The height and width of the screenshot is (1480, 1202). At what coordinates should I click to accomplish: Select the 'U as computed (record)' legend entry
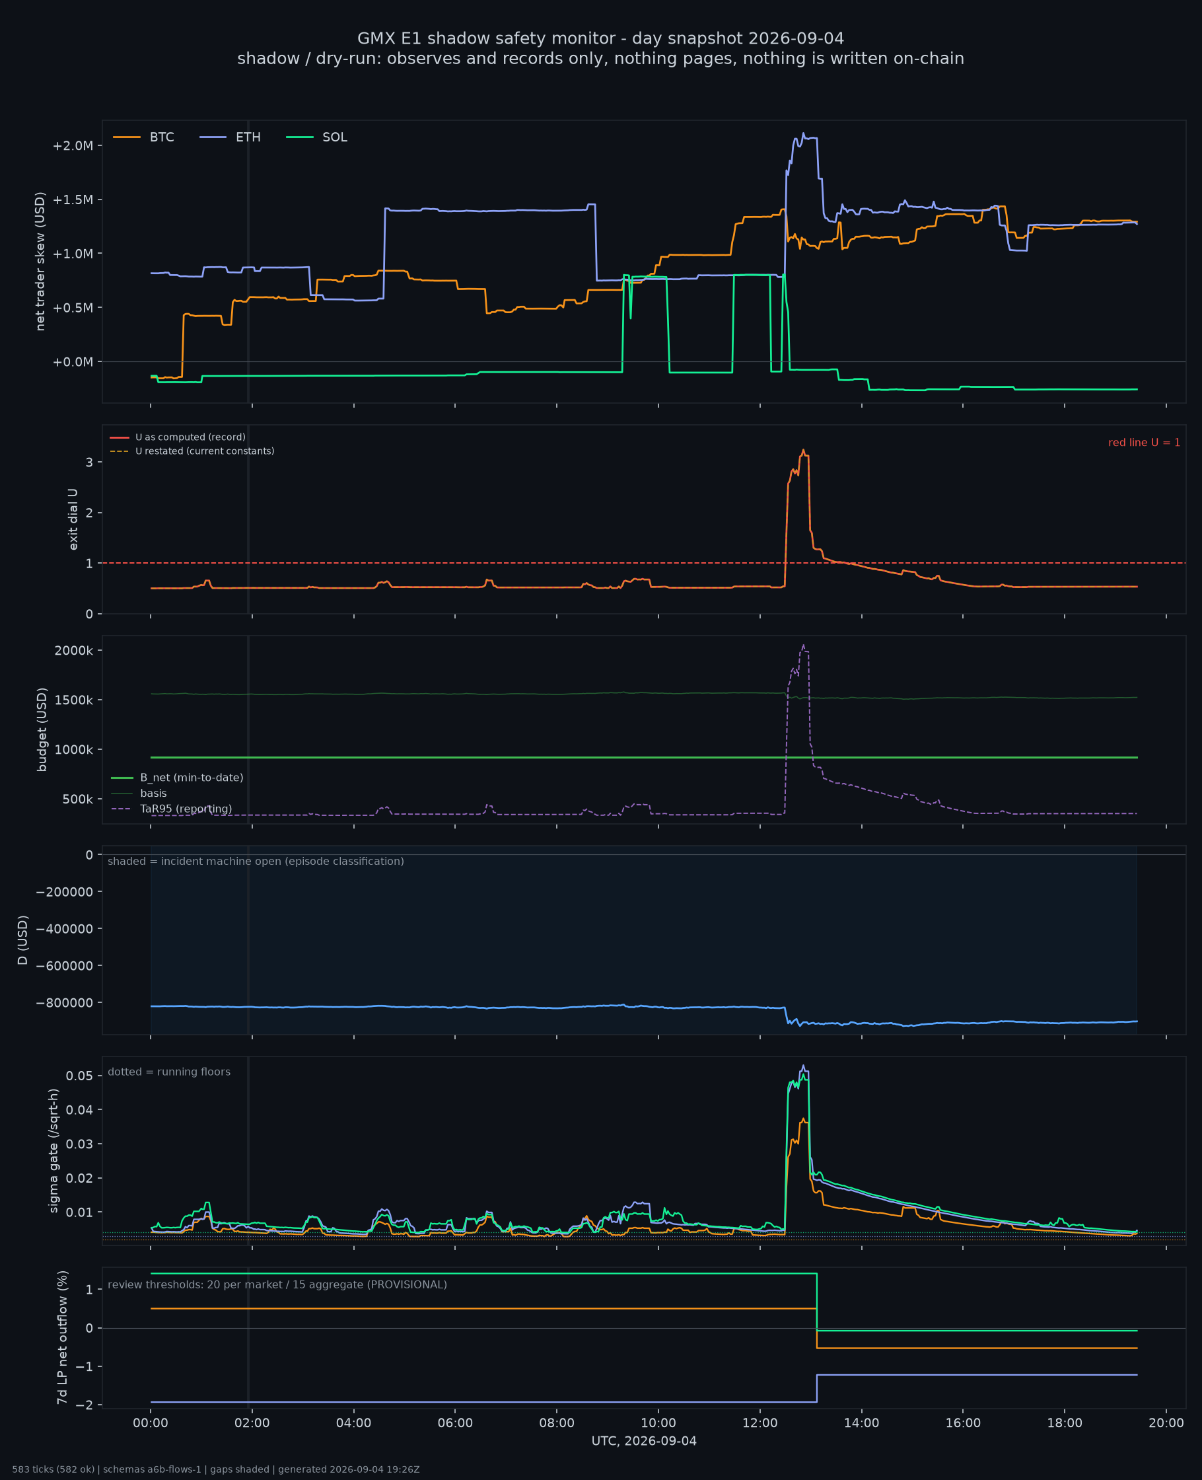(x=178, y=437)
